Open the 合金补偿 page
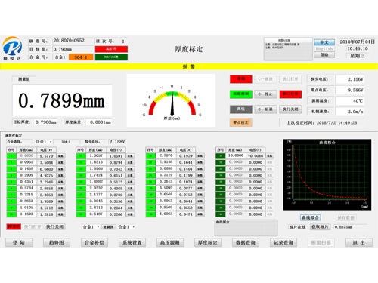This screenshot has width=378, height=283. [94, 242]
